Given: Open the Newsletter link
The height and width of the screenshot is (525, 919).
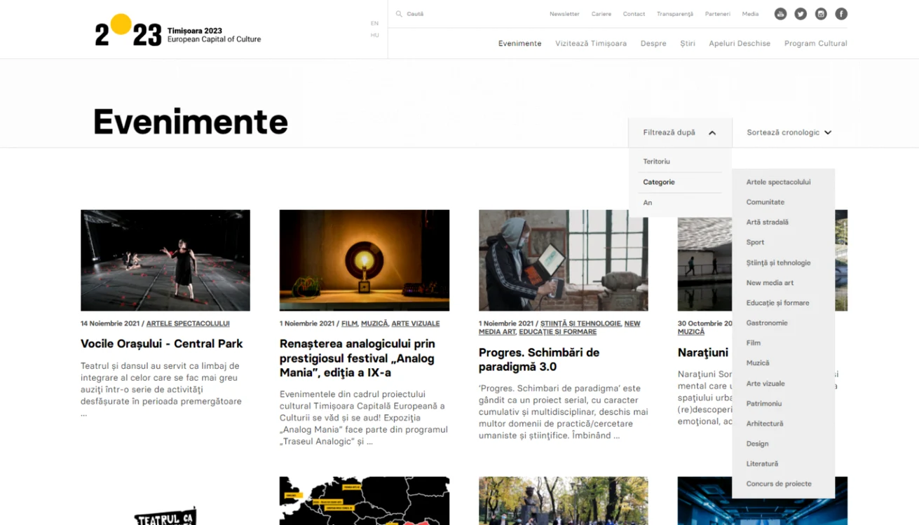Looking at the screenshot, I should (564, 14).
